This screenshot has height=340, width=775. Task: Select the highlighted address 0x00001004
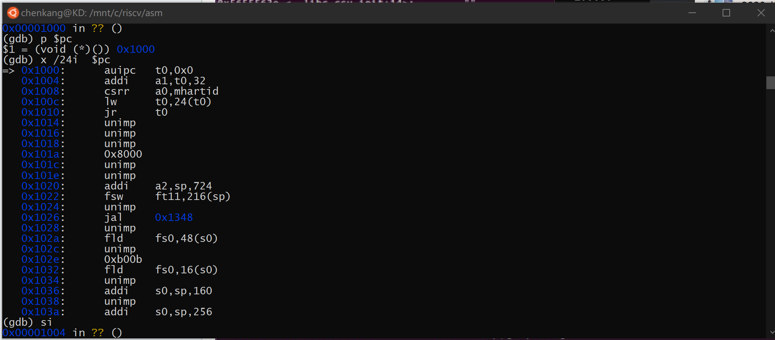pos(34,333)
